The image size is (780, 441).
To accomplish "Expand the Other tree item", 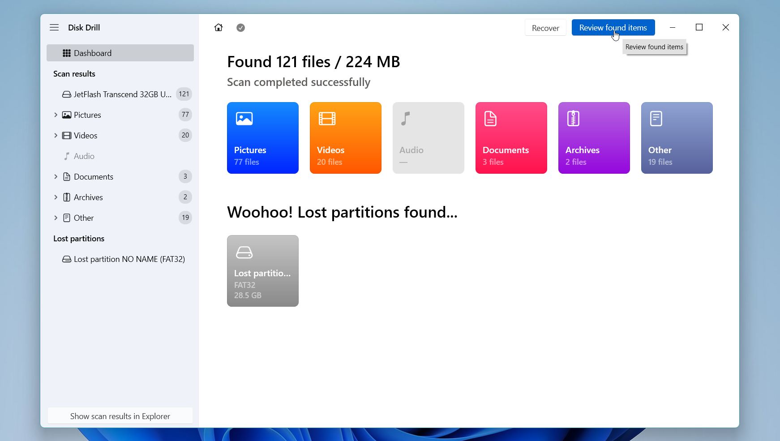I will (x=56, y=218).
